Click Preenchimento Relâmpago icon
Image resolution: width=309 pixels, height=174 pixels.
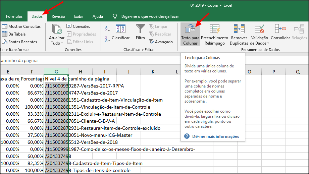(215, 29)
